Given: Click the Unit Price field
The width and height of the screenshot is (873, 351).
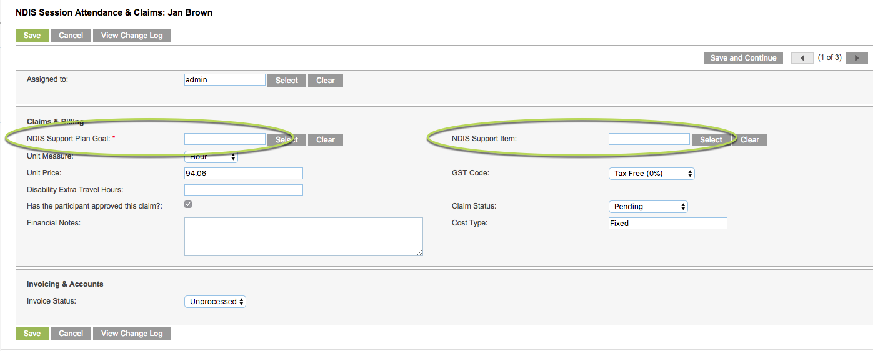Looking at the screenshot, I should click(244, 173).
